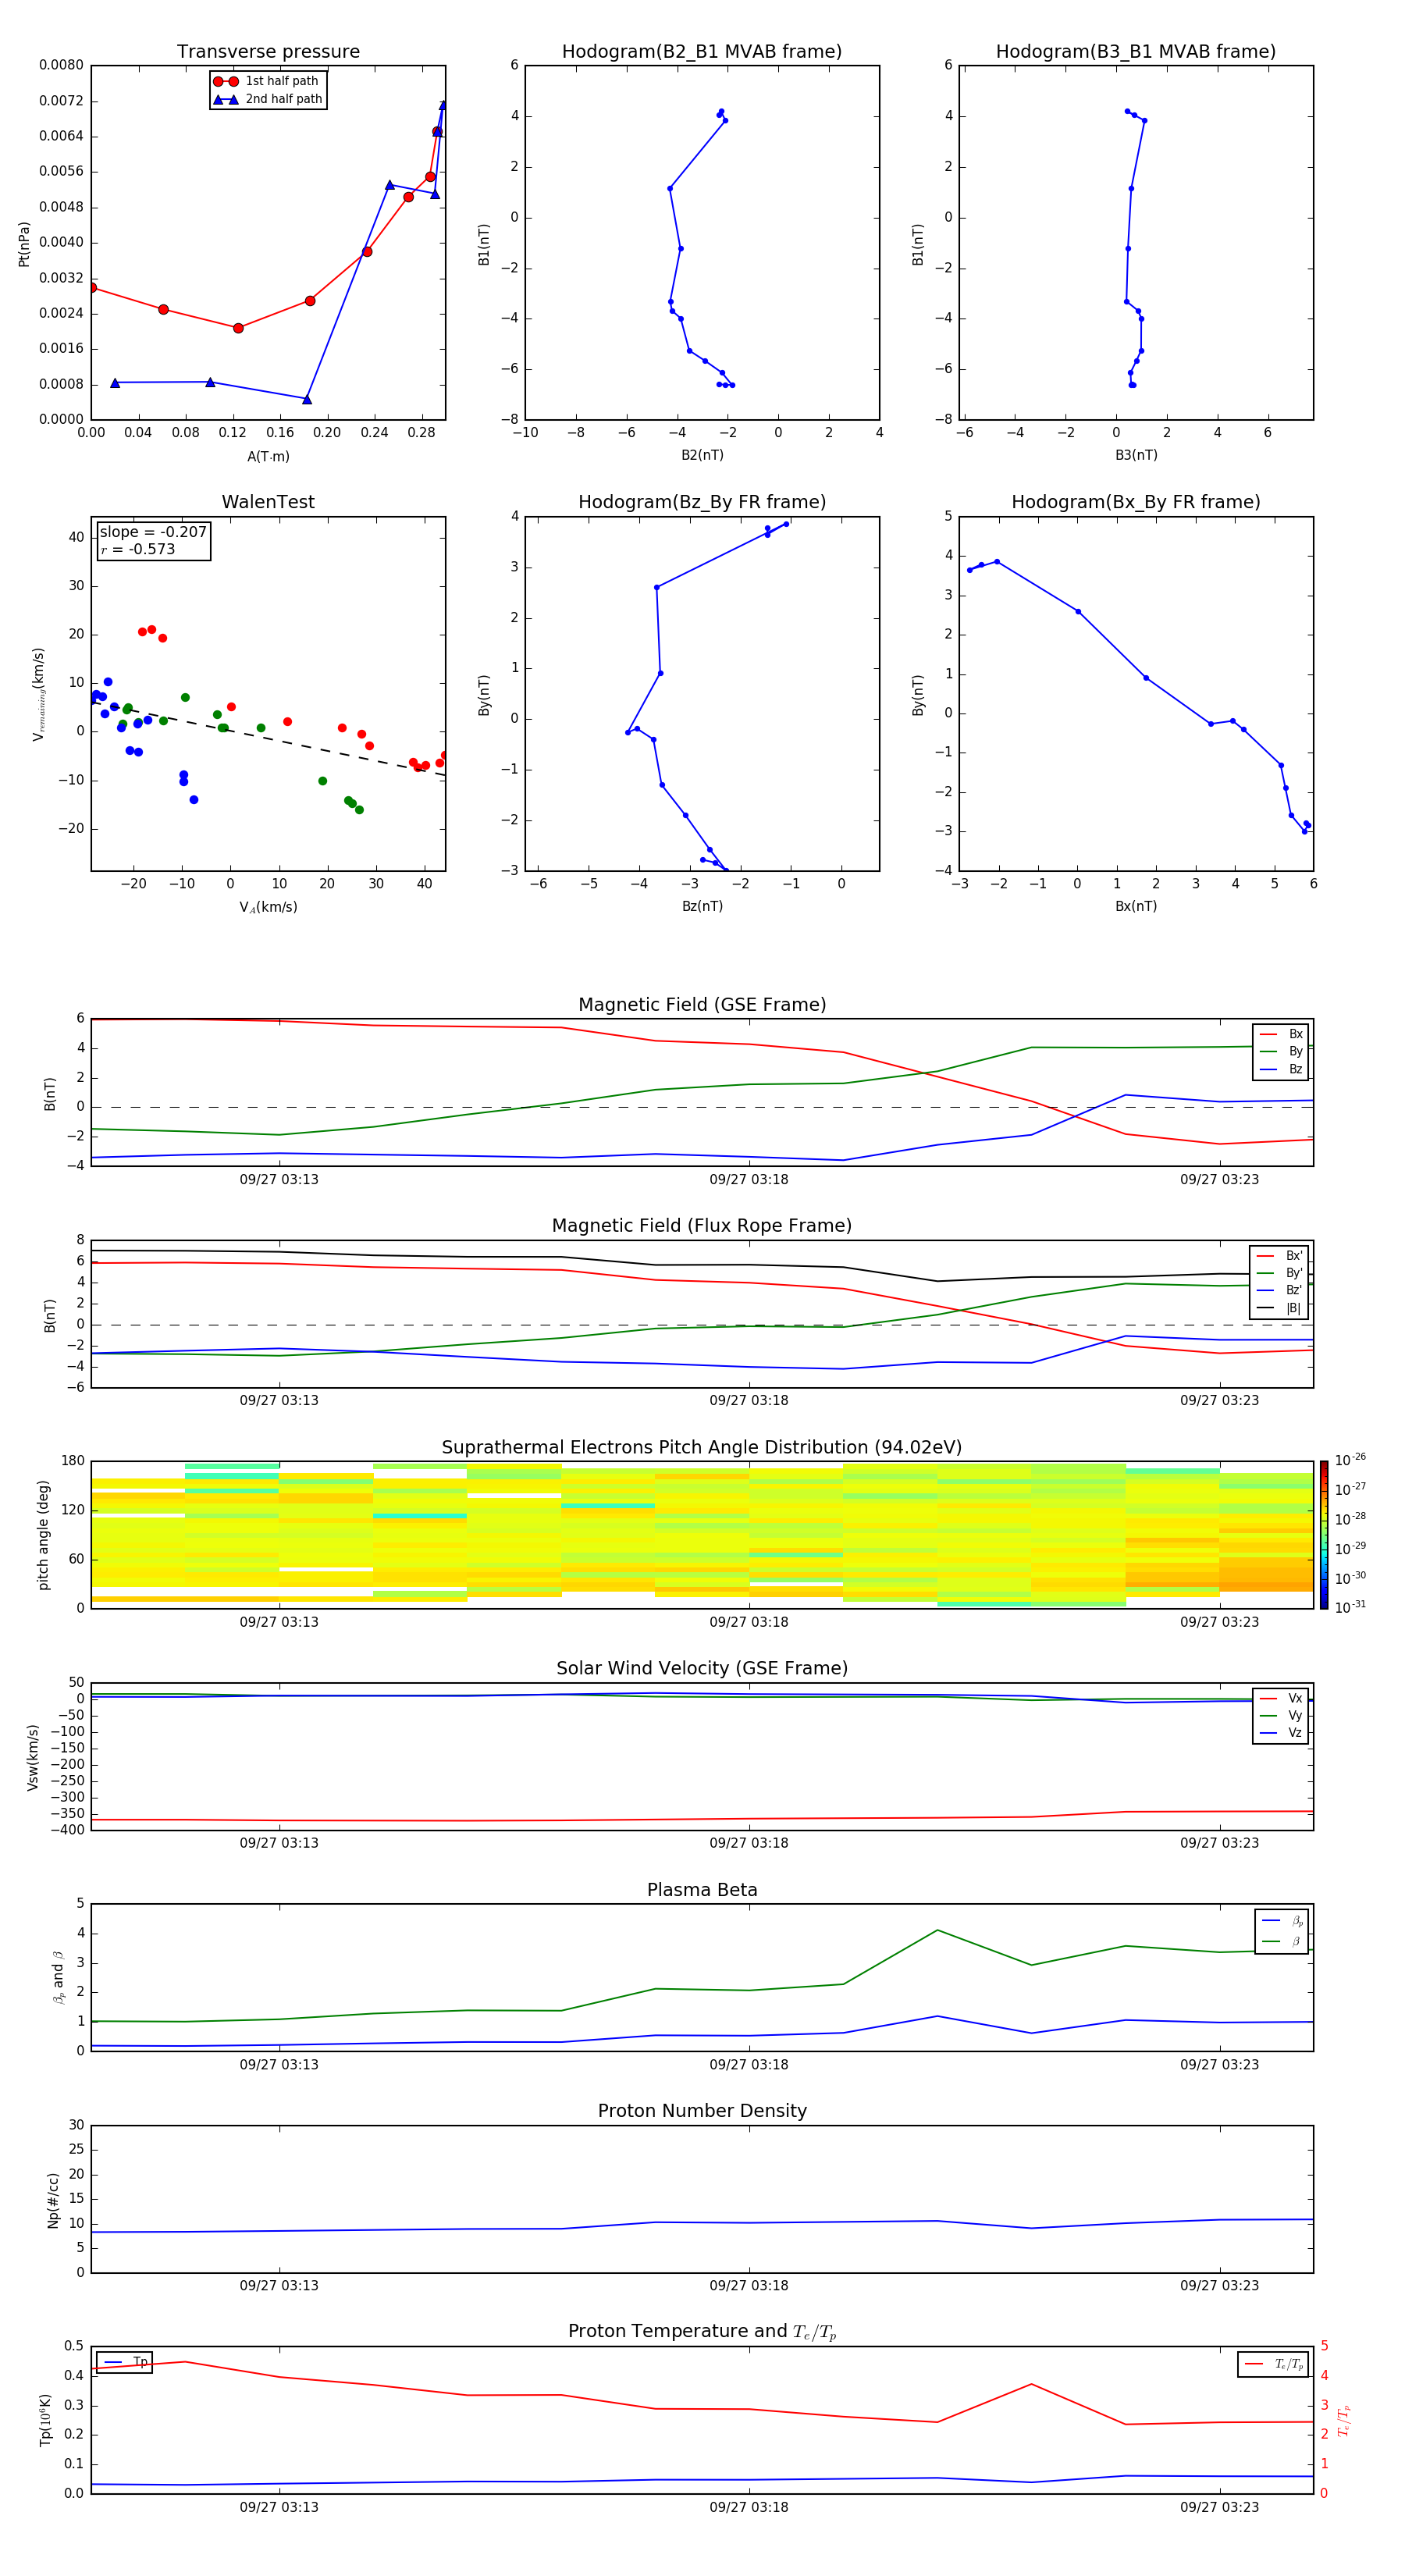Click "09/27 03:13" under the Plasma Beta plot
Image resolution: width=1405 pixels, height=2576 pixels.
pyautogui.click(x=279, y=2065)
